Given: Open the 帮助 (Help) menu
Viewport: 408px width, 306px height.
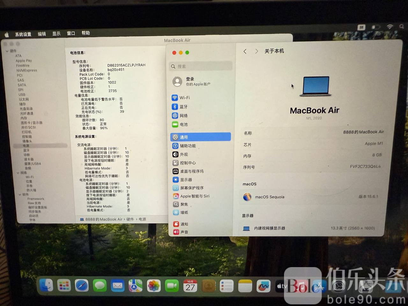Looking at the screenshot, I should pos(85,33).
